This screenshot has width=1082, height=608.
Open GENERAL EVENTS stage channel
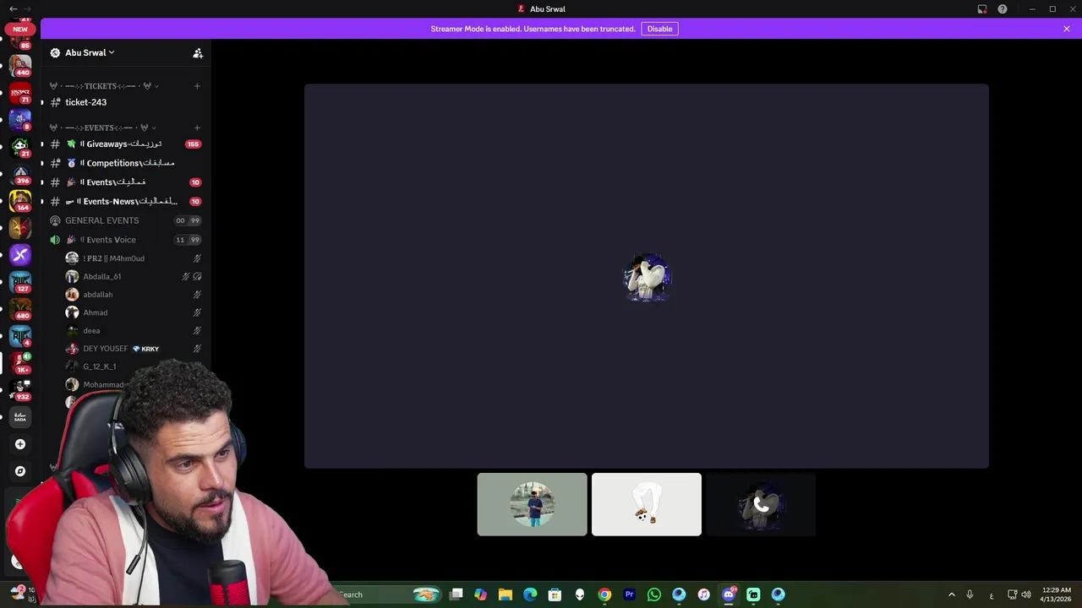(125, 220)
